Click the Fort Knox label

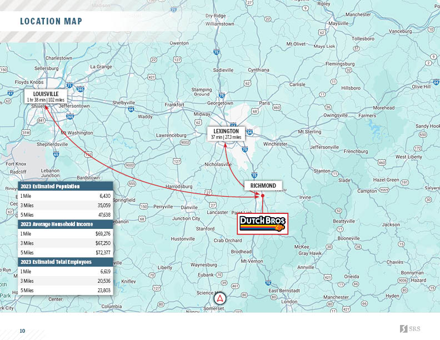[x=16, y=164]
